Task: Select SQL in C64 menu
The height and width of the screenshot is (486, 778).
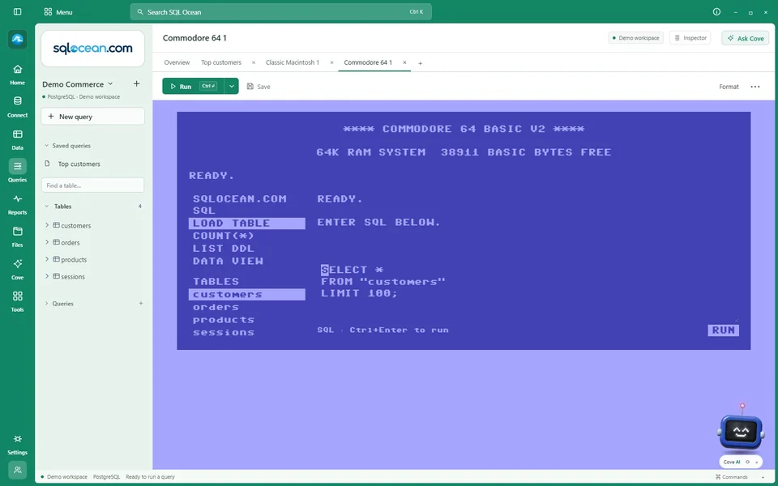Action: (204, 211)
